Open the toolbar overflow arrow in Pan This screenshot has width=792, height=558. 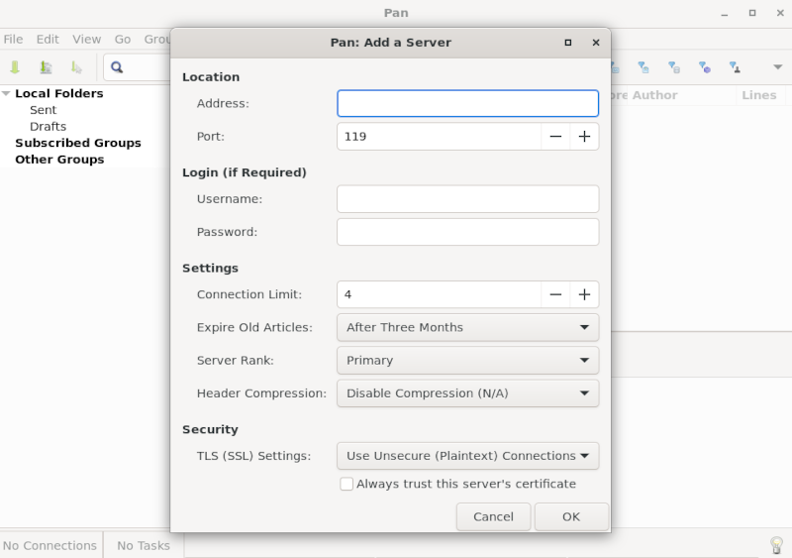click(x=778, y=67)
